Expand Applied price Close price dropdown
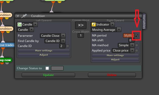Image resolution: width=159 pixels, height=95 pixels. (x=132, y=50)
